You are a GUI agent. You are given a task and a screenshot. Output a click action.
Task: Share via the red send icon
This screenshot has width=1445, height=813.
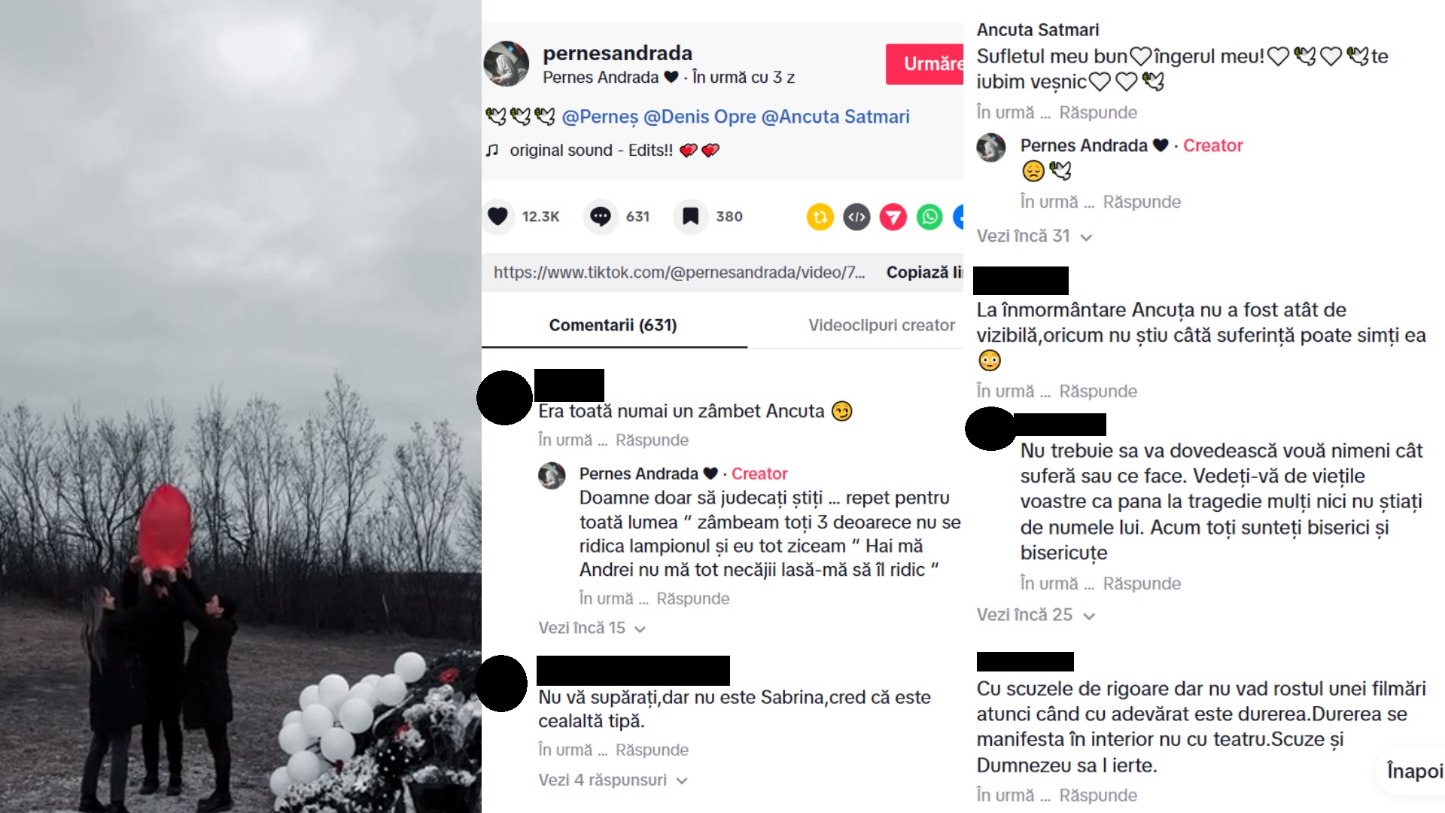click(x=893, y=217)
